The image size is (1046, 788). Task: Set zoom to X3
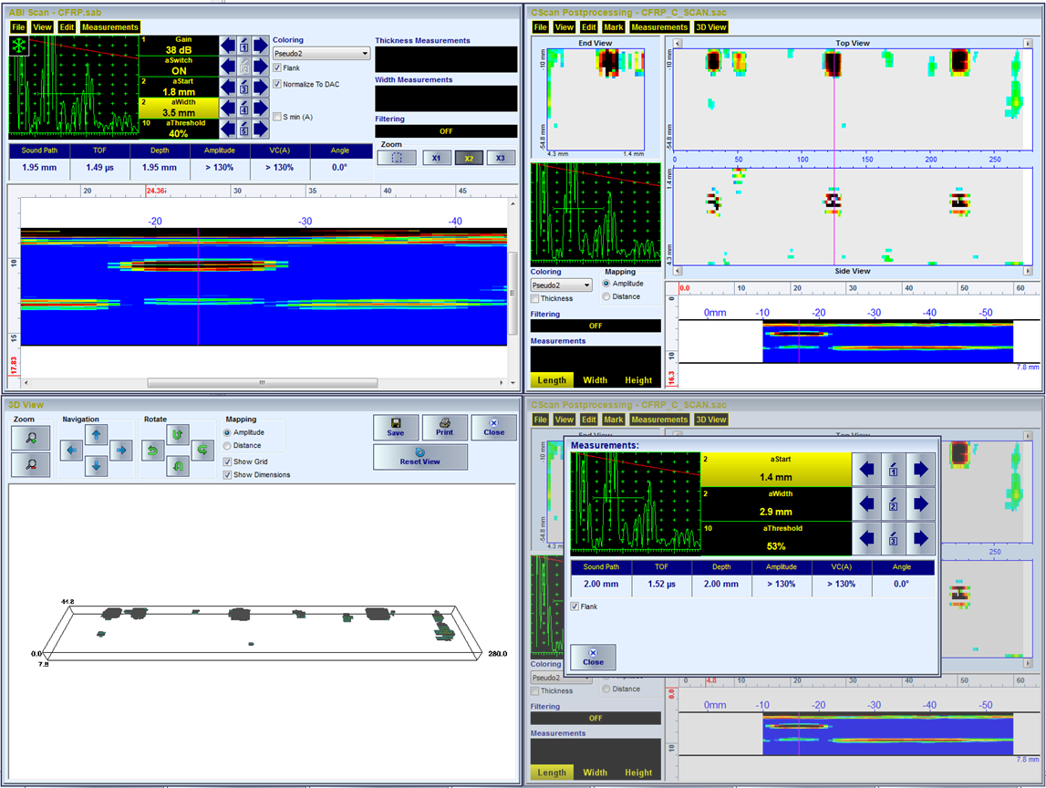coord(501,158)
